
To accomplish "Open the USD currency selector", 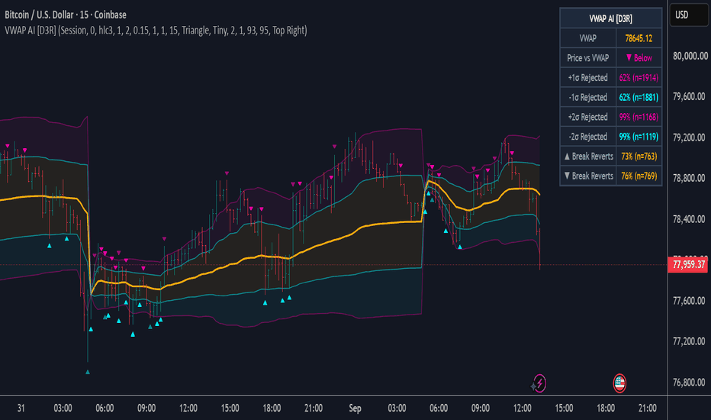I will coord(688,15).
